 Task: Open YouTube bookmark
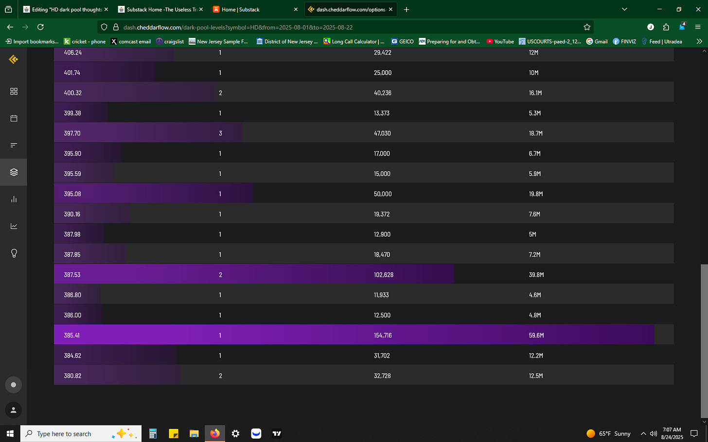(500, 41)
